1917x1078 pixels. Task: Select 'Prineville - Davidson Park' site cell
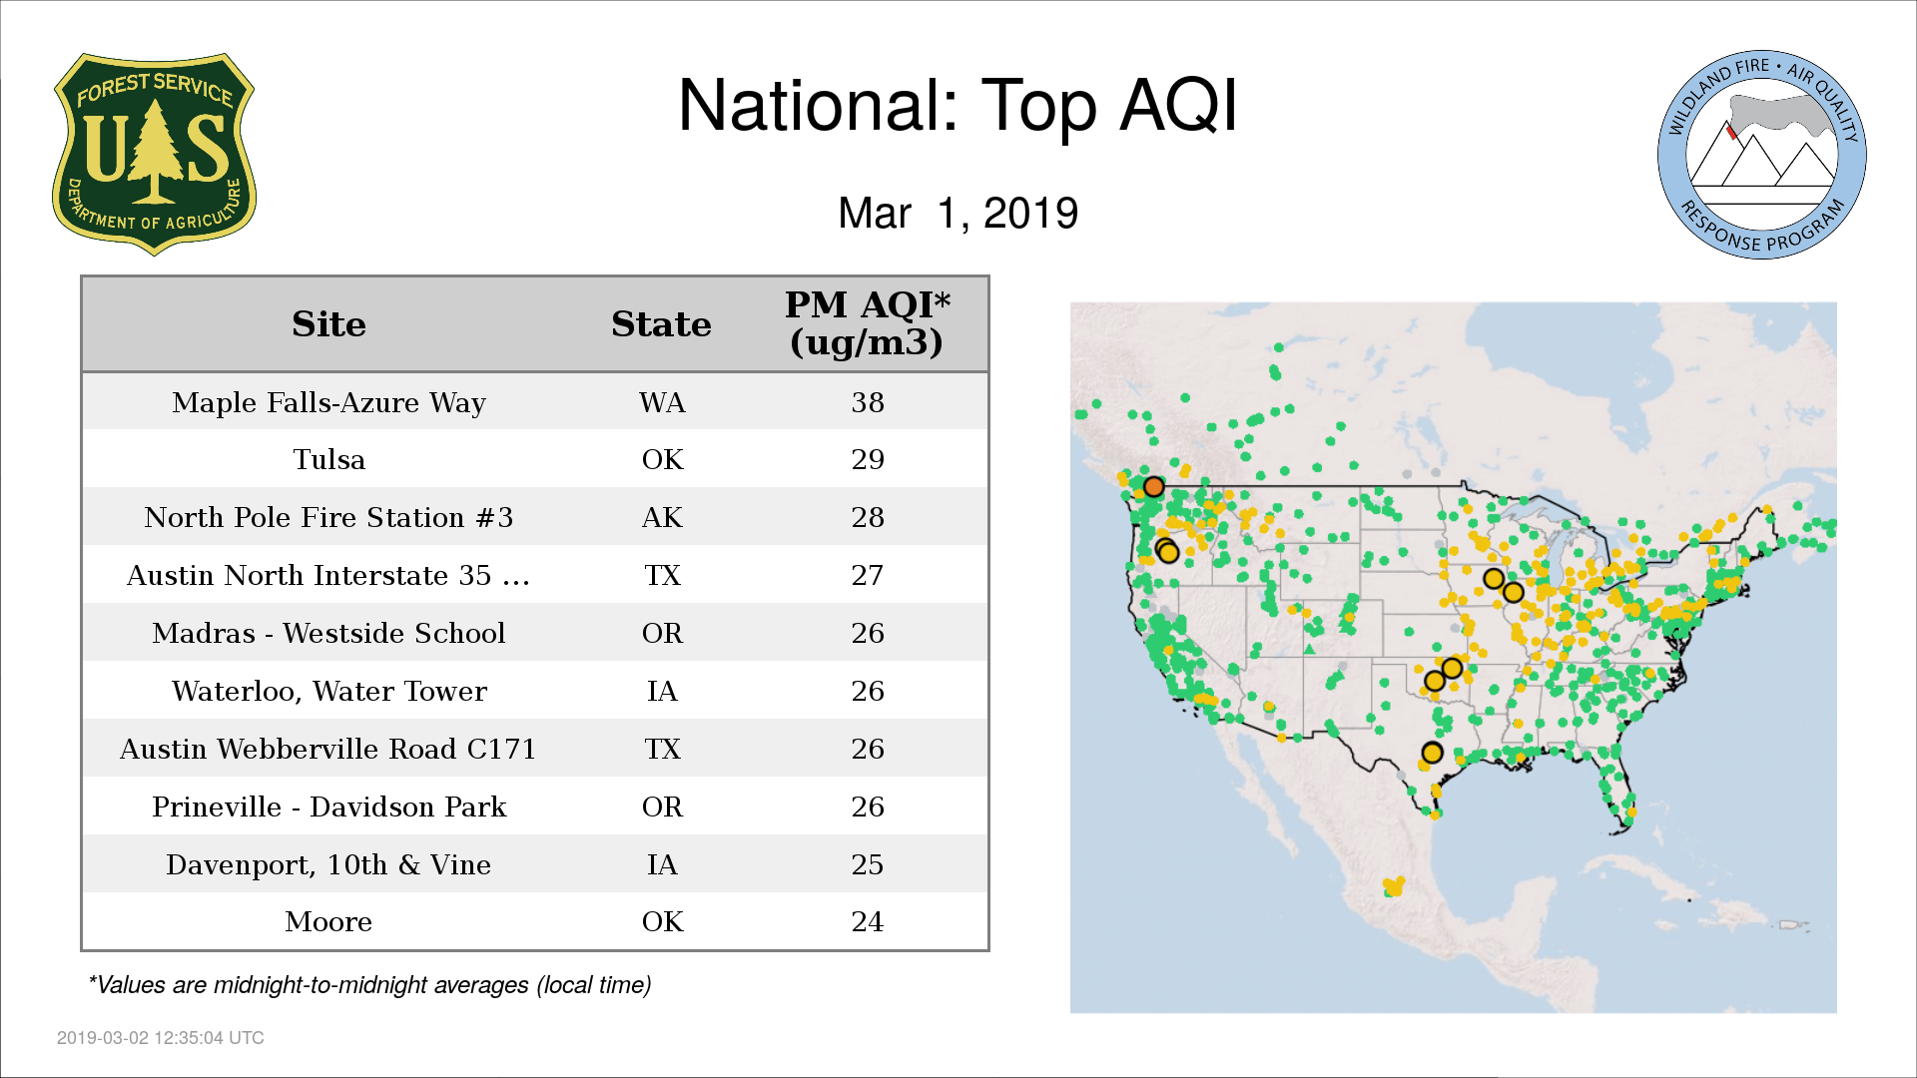point(328,808)
